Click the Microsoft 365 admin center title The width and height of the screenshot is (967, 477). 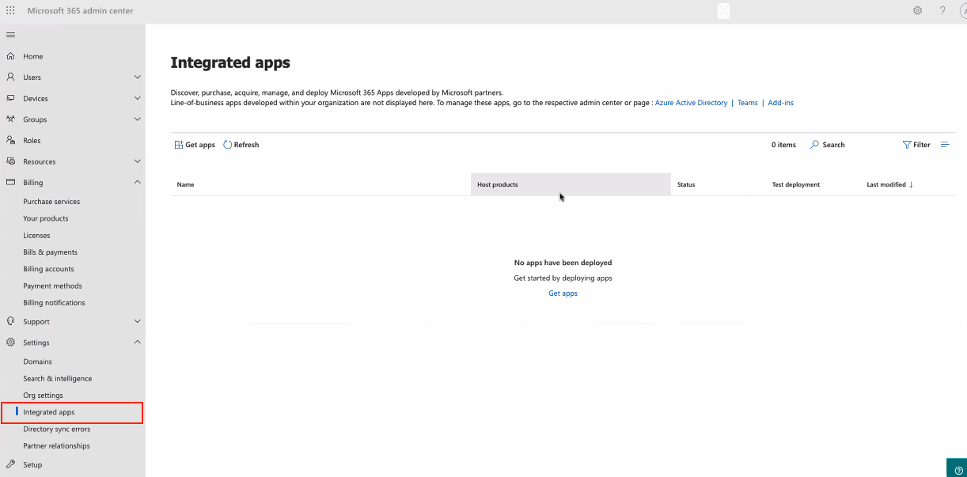(x=81, y=11)
